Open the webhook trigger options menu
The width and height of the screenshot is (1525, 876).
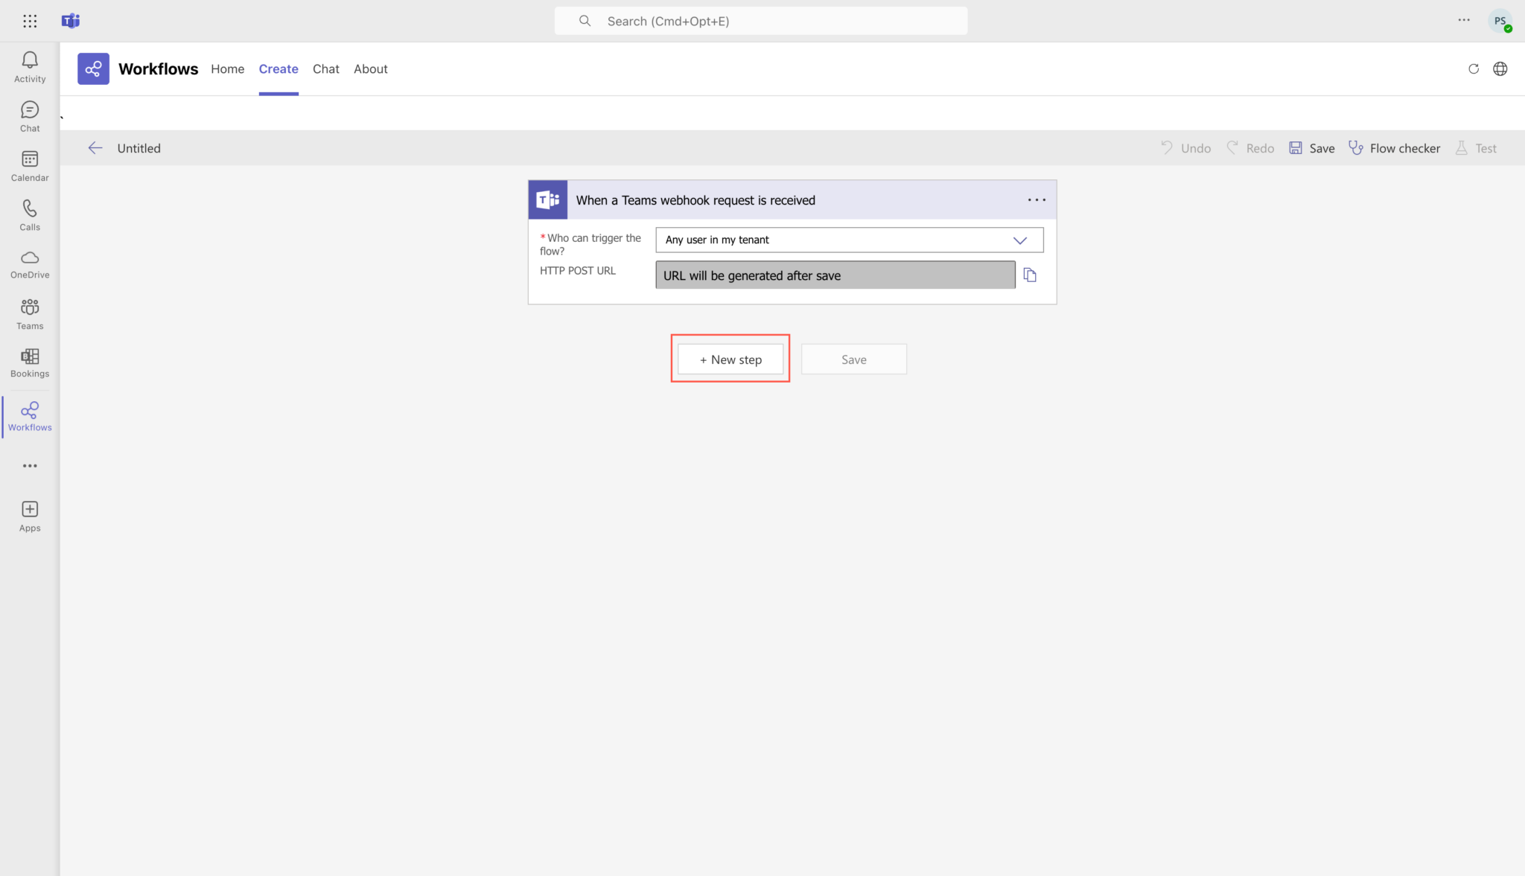coord(1037,199)
